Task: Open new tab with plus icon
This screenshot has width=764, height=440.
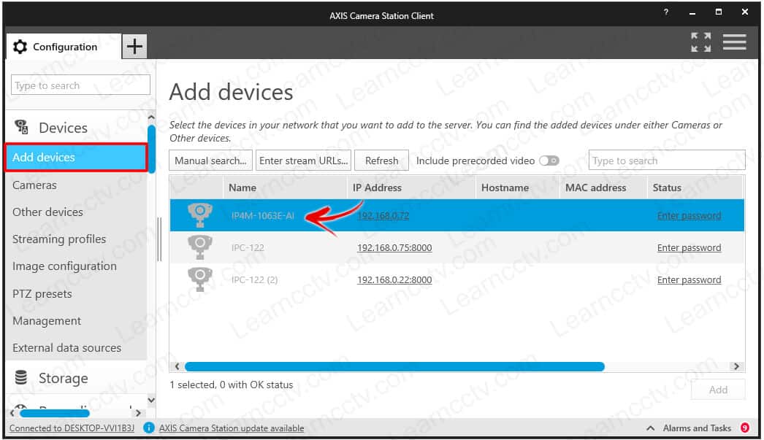Action: (134, 47)
